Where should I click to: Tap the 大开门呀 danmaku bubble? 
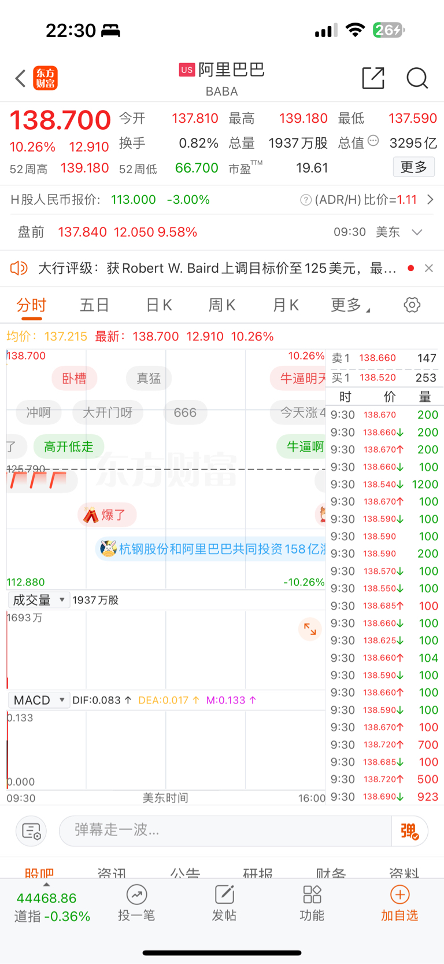pyautogui.click(x=108, y=412)
